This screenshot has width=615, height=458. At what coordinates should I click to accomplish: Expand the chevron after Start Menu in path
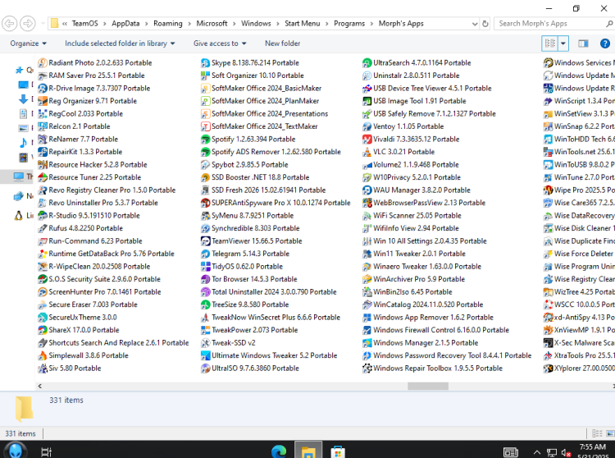click(326, 24)
